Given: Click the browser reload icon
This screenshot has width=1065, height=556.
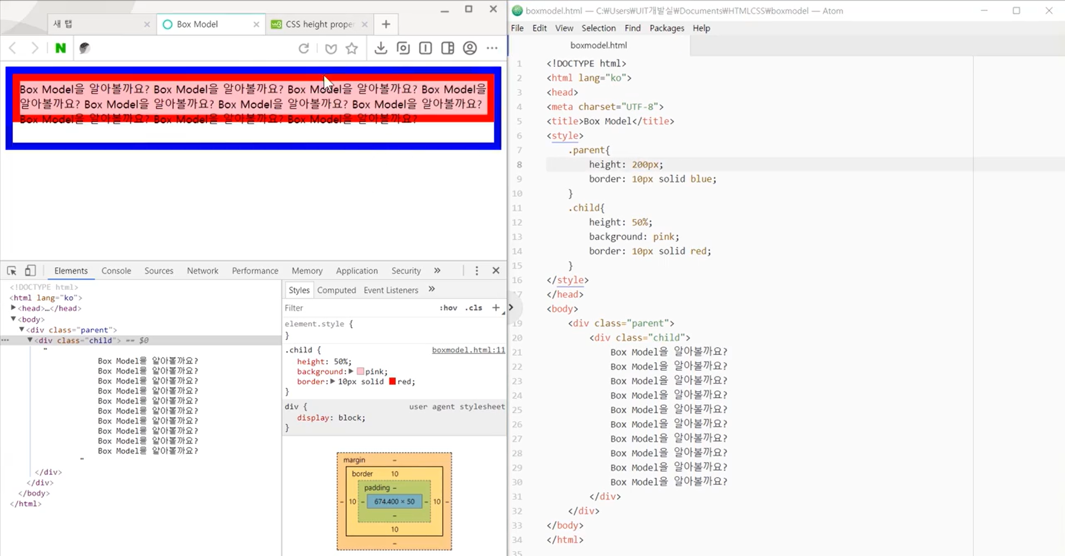Looking at the screenshot, I should coord(303,48).
